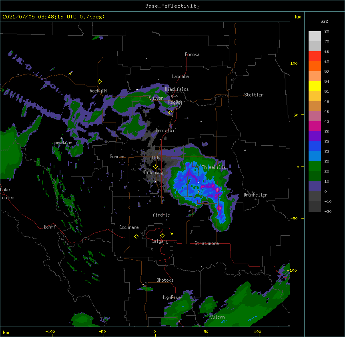This screenshot has width=345, height=337.
Task: Click the Airdrie city label
Action: (x=162, y=215)
